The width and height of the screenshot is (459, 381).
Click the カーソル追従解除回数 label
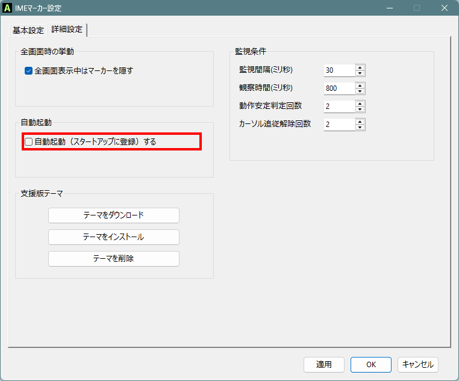[x=275, y=124]
